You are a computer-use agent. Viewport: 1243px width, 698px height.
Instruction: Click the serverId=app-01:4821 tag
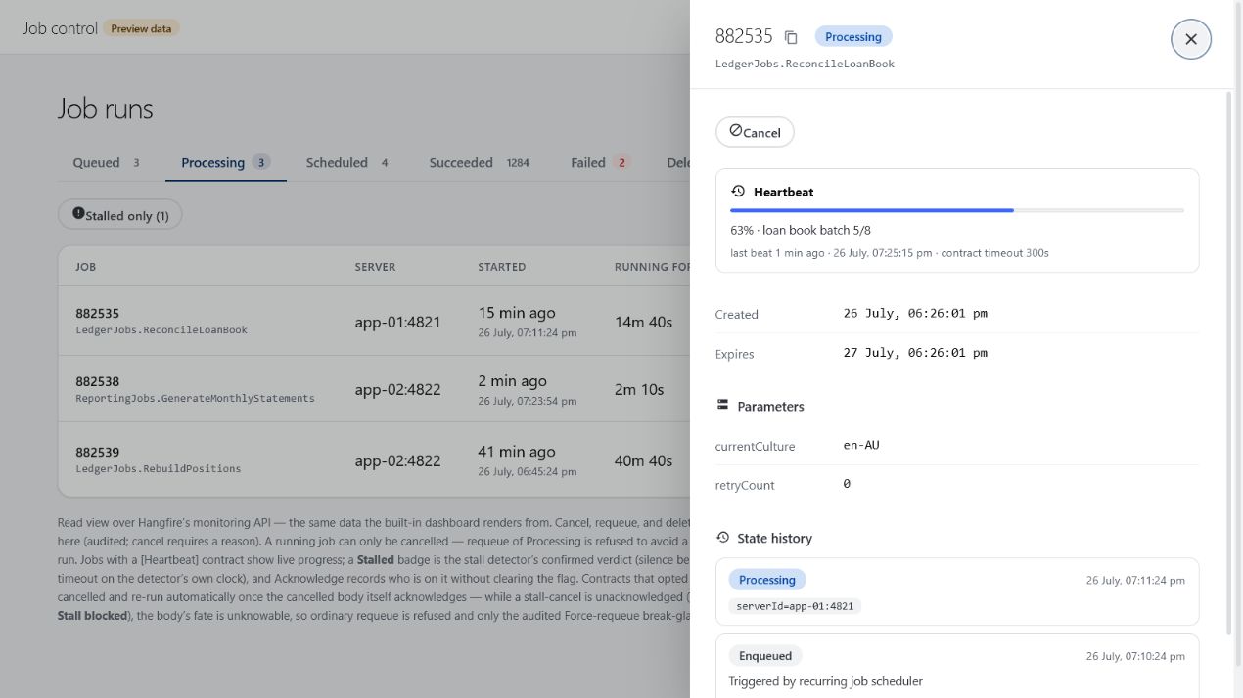click(x=795, y=606)
